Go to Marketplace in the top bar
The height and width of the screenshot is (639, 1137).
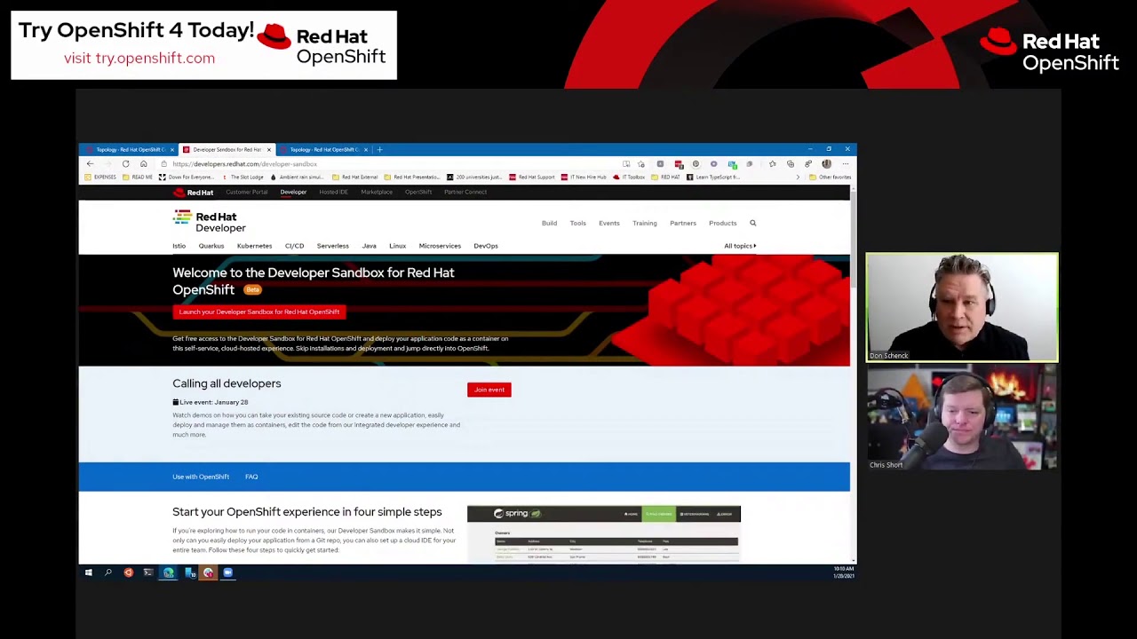377,192
